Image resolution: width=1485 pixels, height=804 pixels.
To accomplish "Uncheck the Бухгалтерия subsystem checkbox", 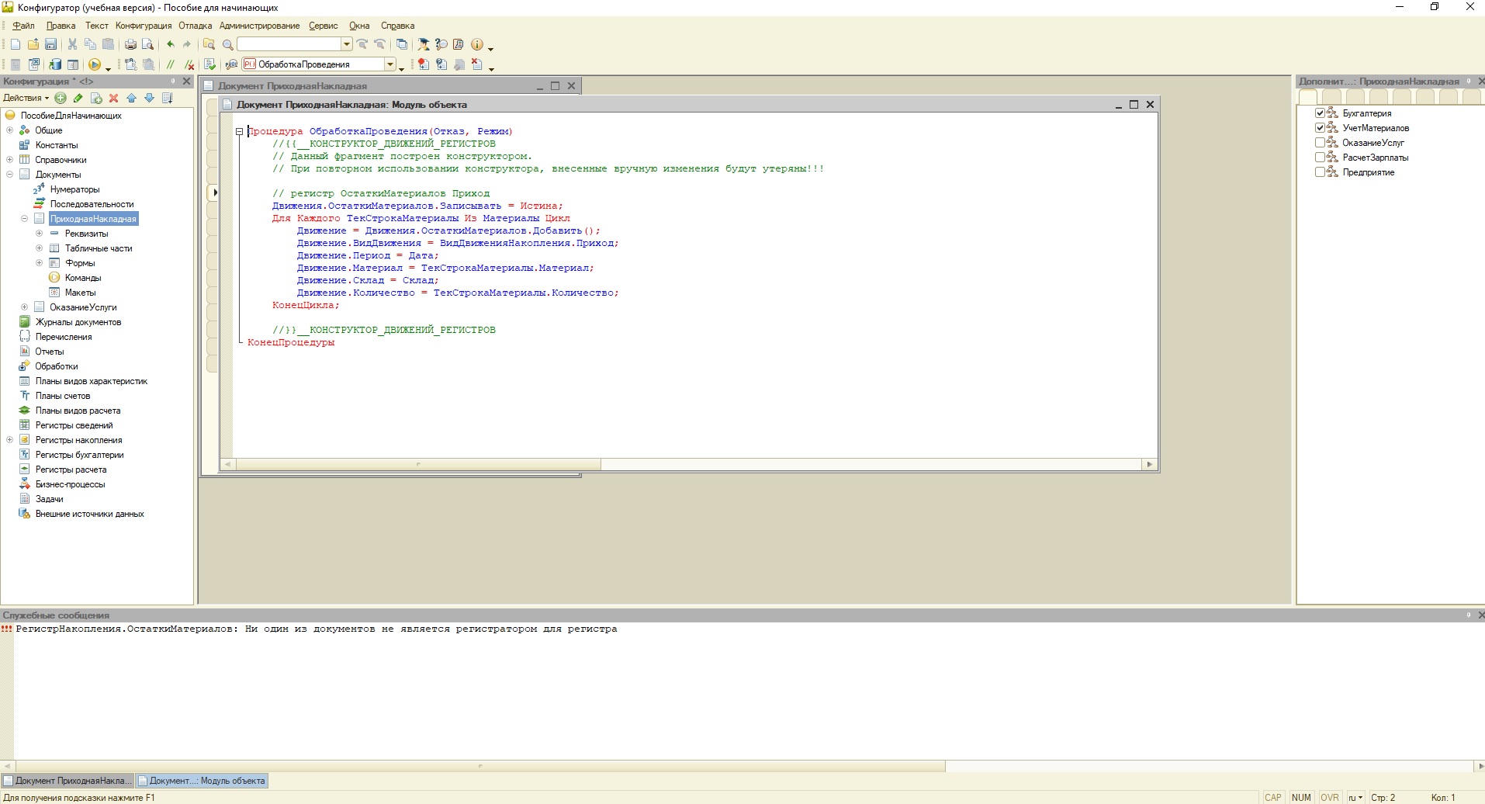I will 1320,113.
